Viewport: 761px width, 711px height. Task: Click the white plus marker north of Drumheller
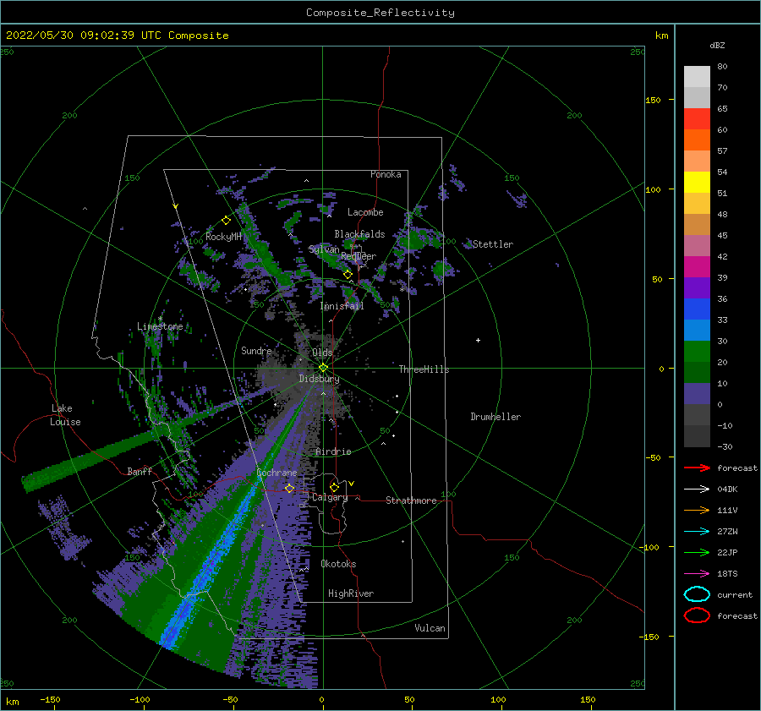(478, 340)
